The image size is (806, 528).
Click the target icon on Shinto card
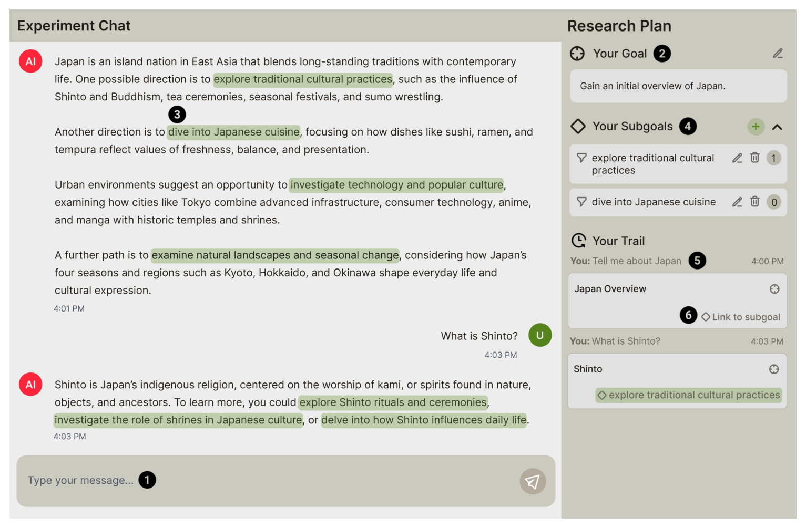(x=774, y=369)
